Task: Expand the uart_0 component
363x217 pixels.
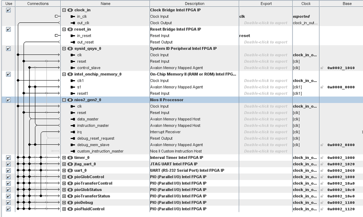Action: point(64,170)
